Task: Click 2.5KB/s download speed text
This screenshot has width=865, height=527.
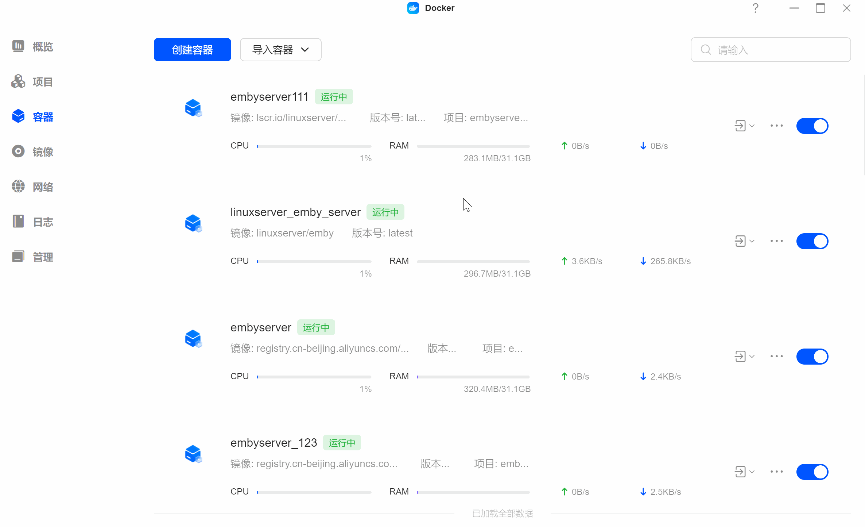Action: click(x=666, y=492)
